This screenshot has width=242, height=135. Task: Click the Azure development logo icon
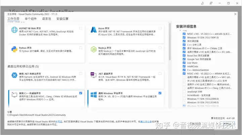point(93,30)
